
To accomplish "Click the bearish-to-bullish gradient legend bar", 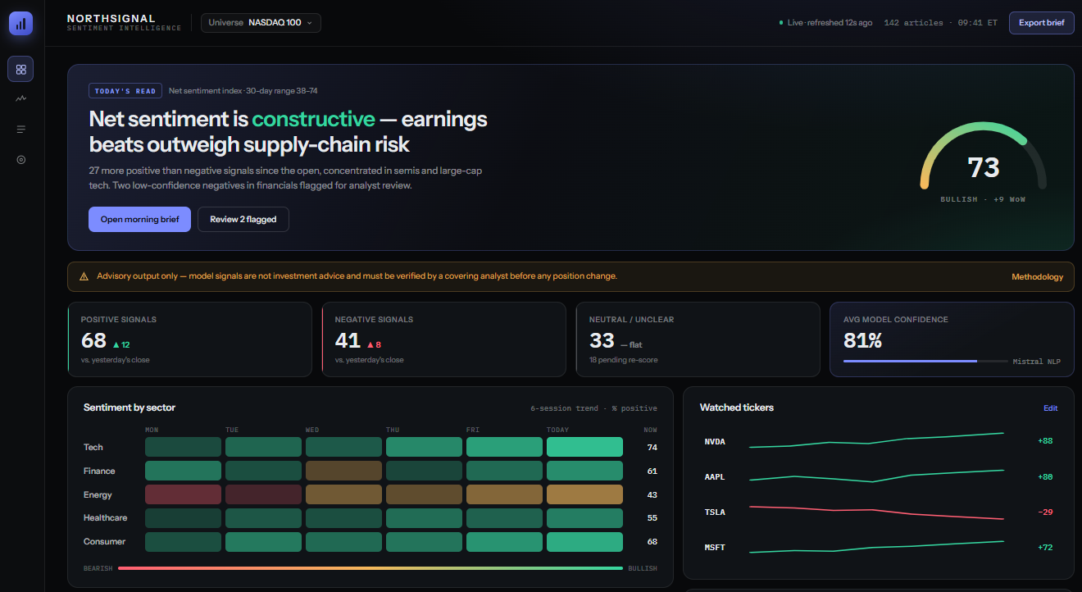I will click(371, 567).
